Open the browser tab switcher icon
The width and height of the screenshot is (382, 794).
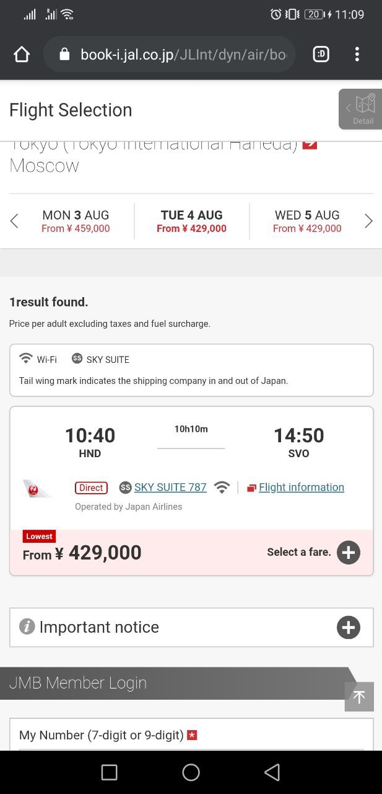click(x=321, y=55)
